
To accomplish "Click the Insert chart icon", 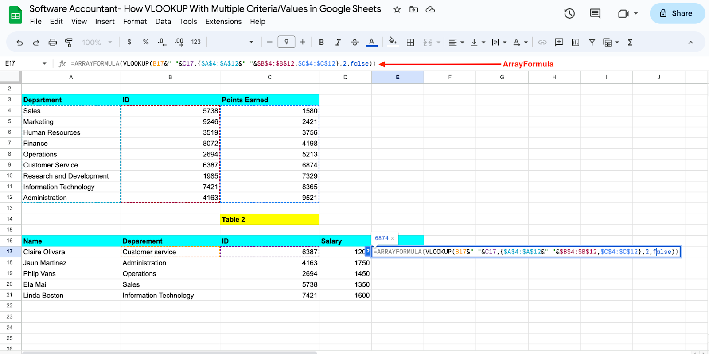I will click(x=575, y=42).
